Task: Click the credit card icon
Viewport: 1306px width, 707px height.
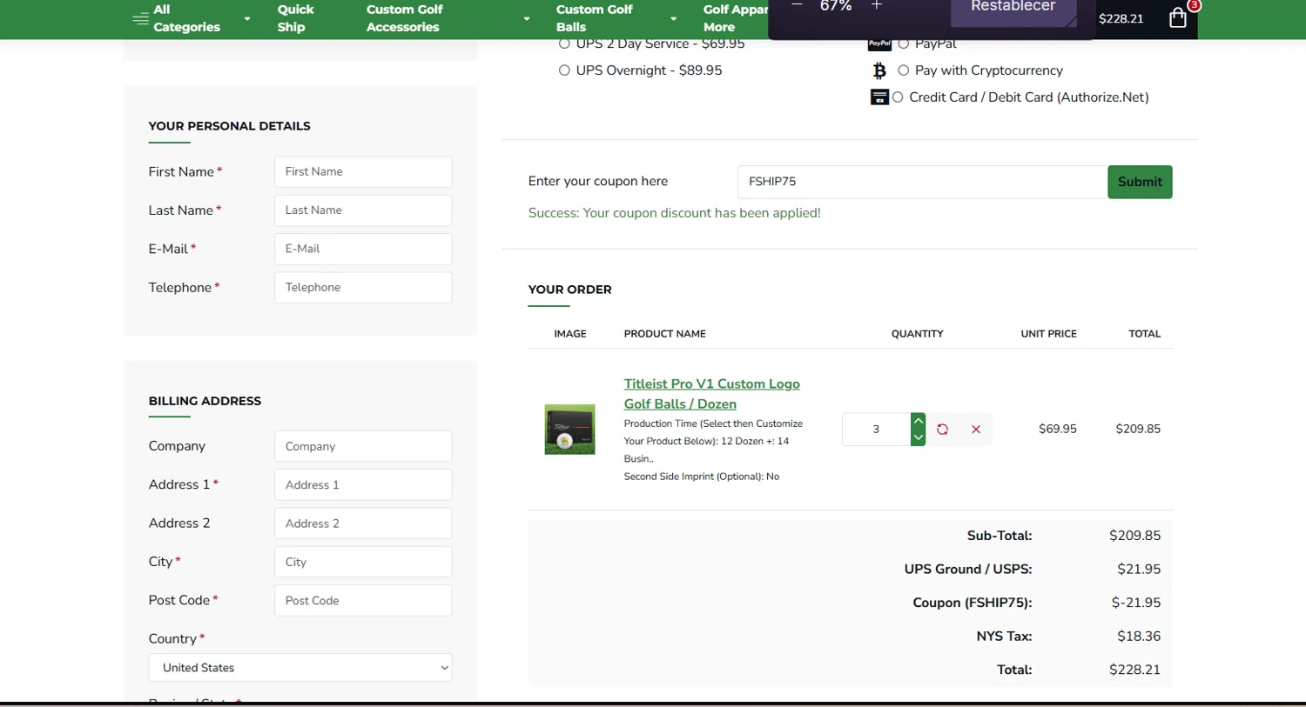Action: 879,97
